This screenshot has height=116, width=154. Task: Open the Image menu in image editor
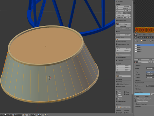coord(150,35)
